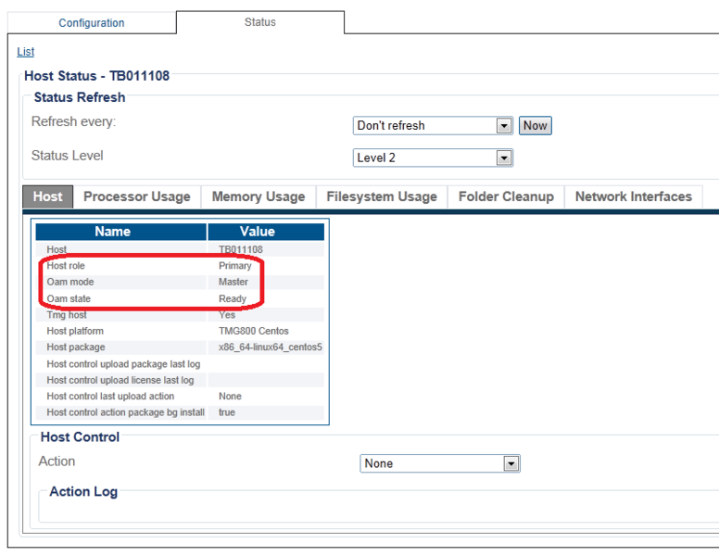
Task: Select the Host platform row label
Action: [x=75, y=331]
